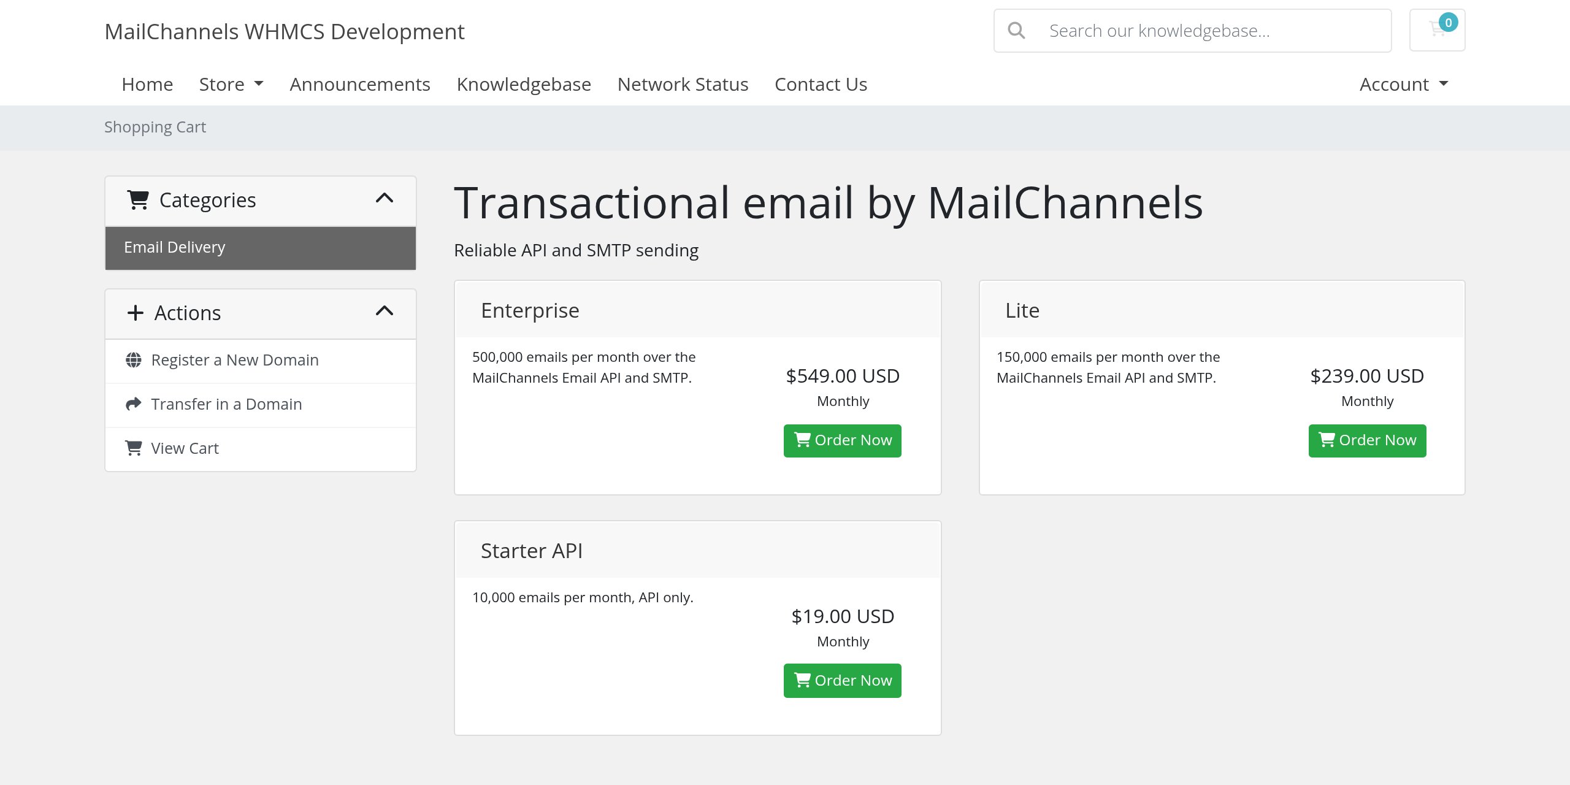This screenshot has height=785, width=1570.
Task: Click the $239.00 USD price
Action: point(1367,376)
